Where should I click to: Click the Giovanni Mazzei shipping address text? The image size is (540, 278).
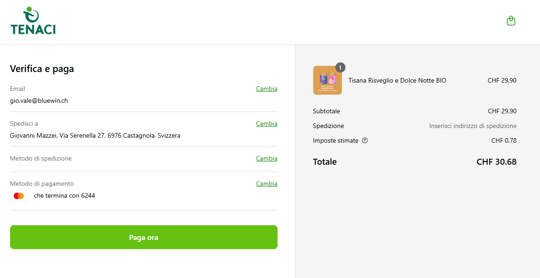click(95, 135)
